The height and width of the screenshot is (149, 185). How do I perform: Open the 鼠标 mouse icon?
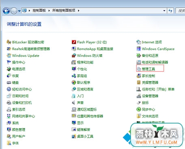coord(139,103)
